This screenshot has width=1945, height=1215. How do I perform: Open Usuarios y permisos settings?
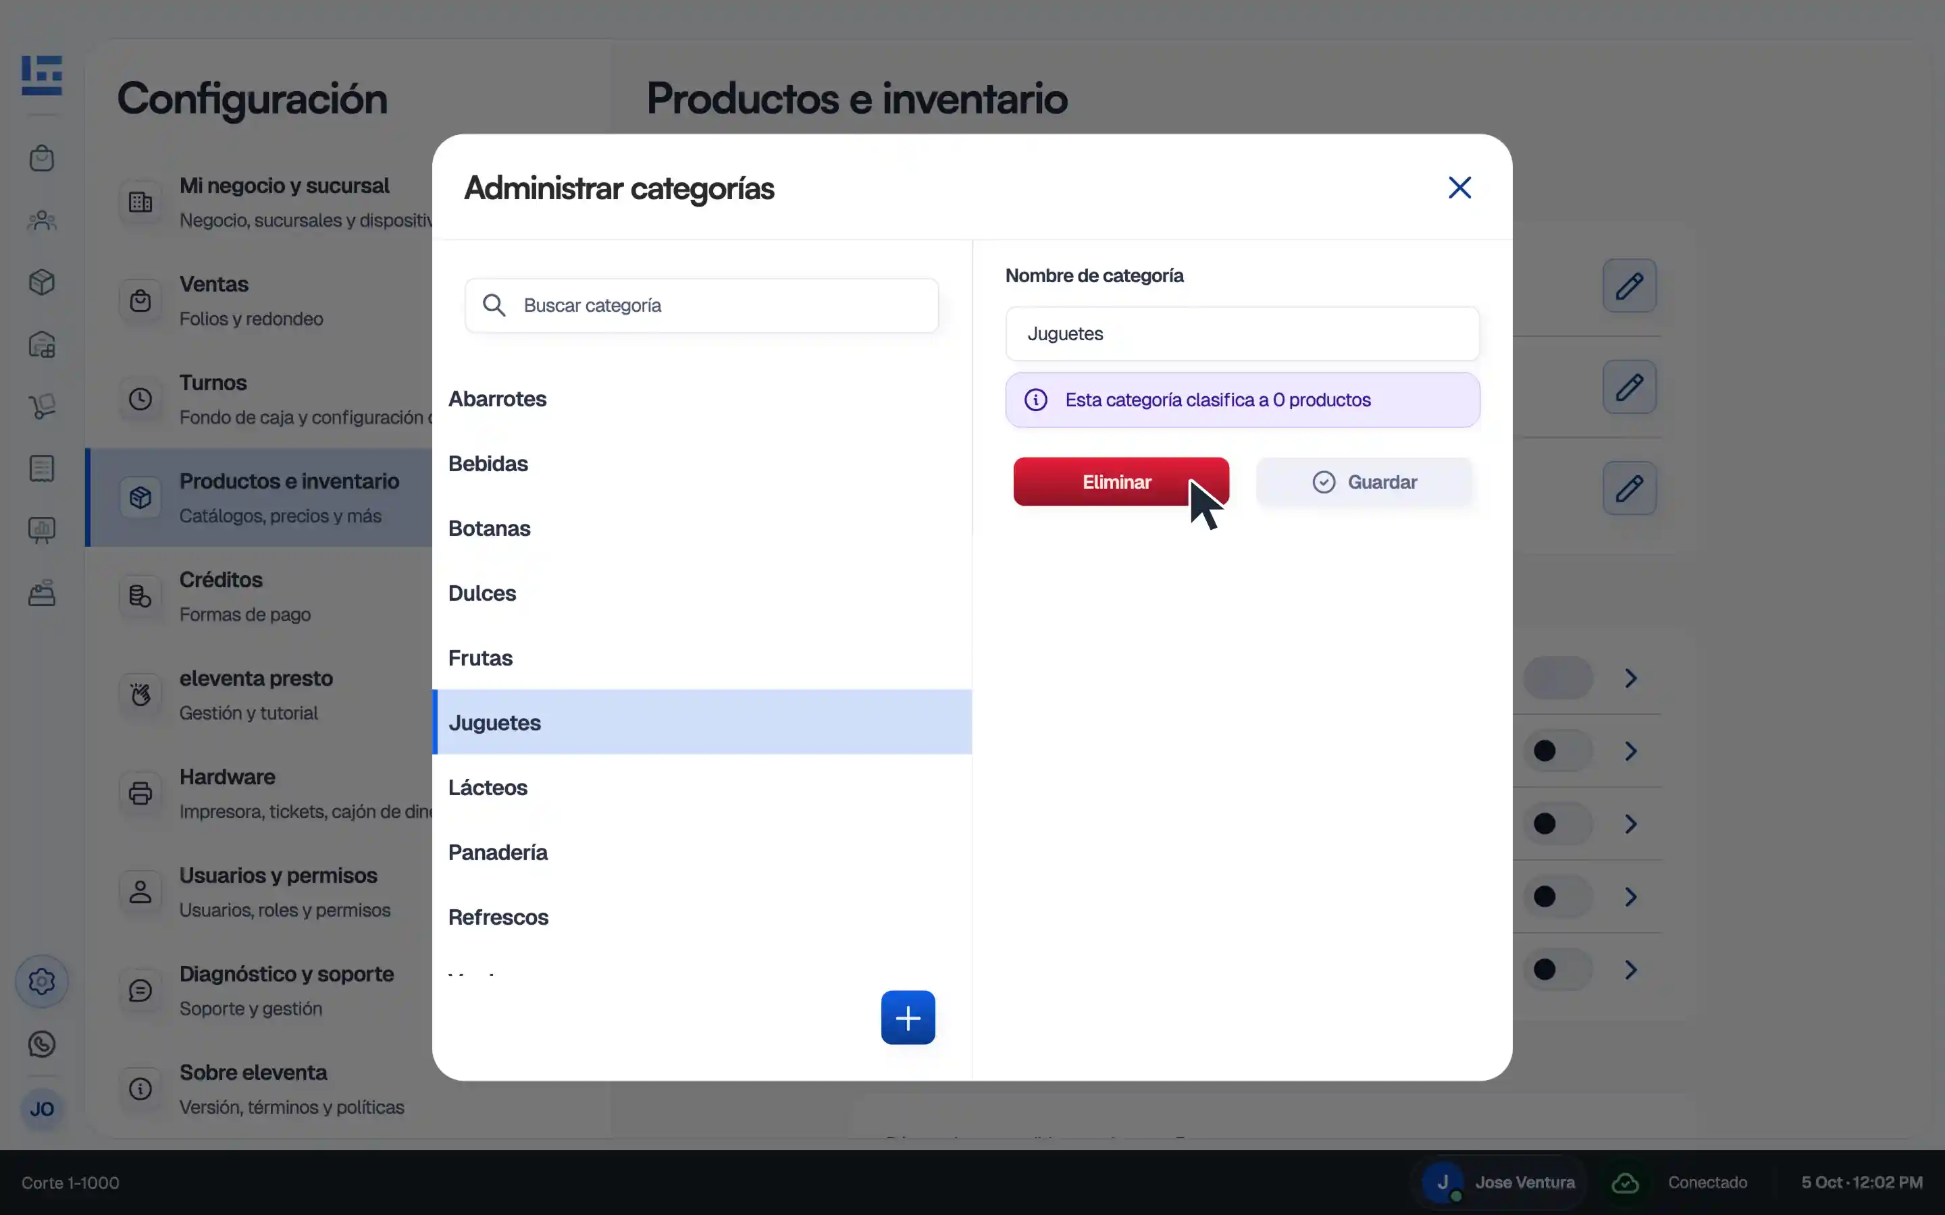coord(259,892)
